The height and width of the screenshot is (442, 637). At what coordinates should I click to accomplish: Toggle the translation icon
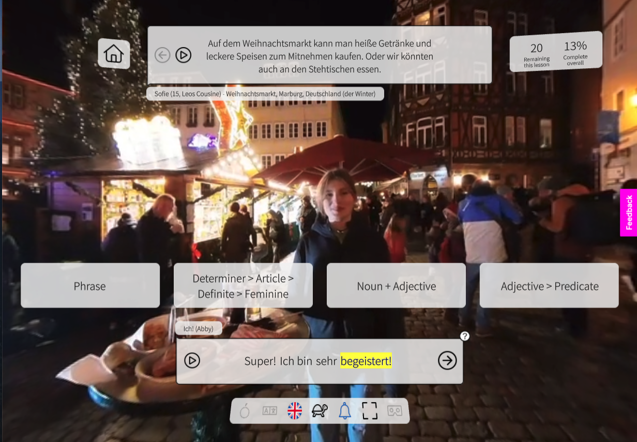click(x=270, y=411)
